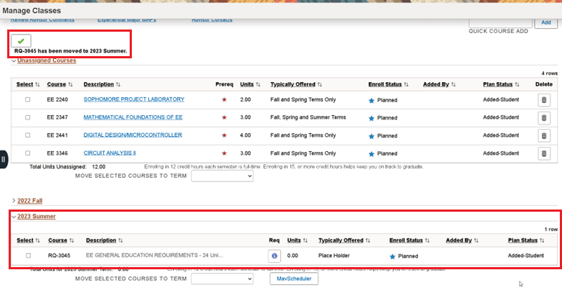Click the MavScheduler button
This screenshot has width=562, height=288.
coord(294,279)
